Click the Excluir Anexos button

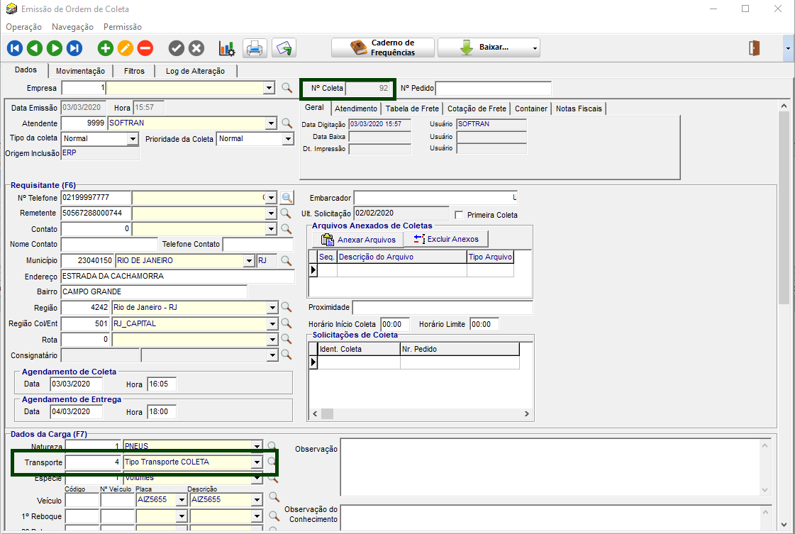pyautogui.click(x=446, y=240)
